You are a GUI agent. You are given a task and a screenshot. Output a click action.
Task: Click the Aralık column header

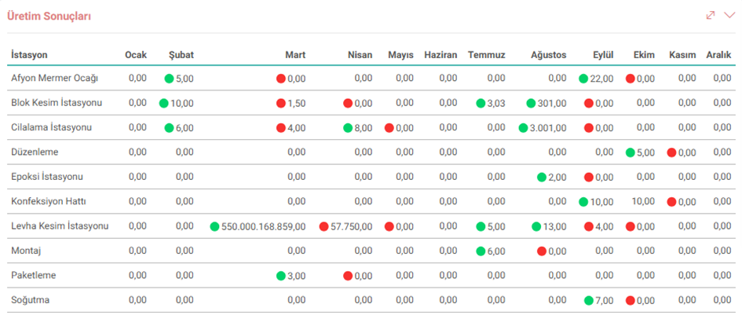tap(718, 55)
